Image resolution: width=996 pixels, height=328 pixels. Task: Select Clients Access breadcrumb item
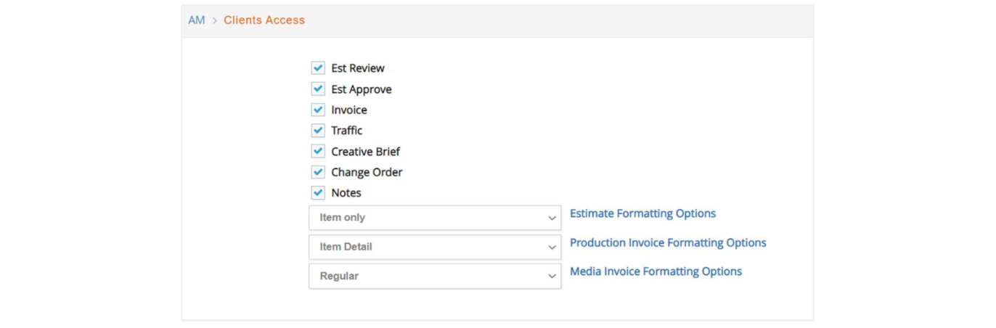pos(264,20)
